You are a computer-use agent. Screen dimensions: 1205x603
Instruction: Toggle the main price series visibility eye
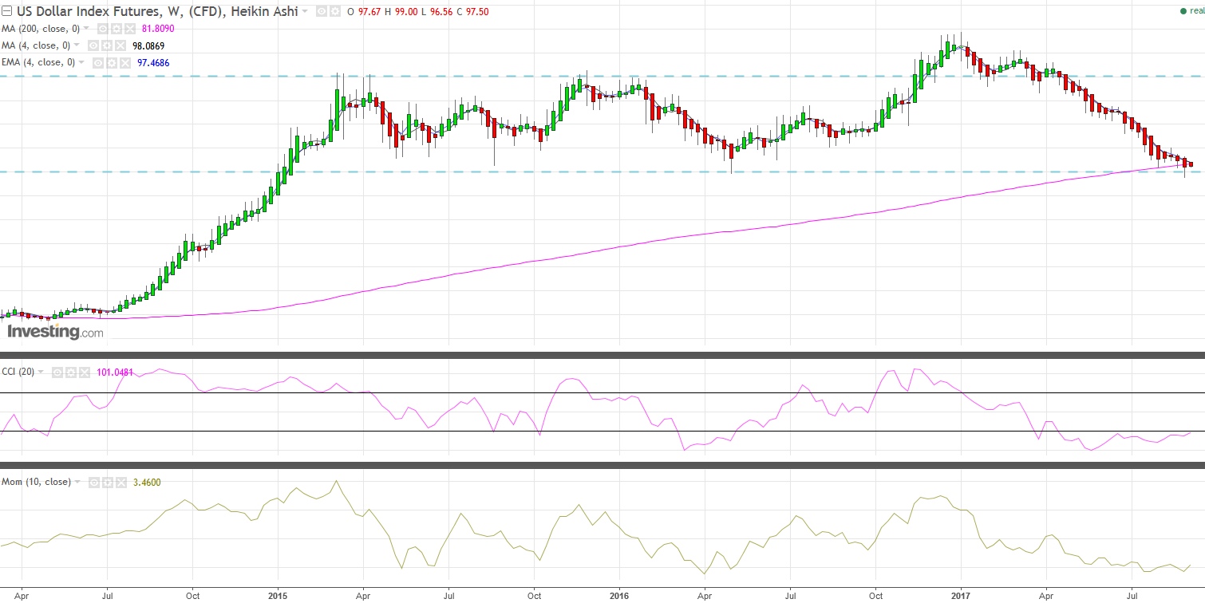pyautogui.click(x=322, y=11)
